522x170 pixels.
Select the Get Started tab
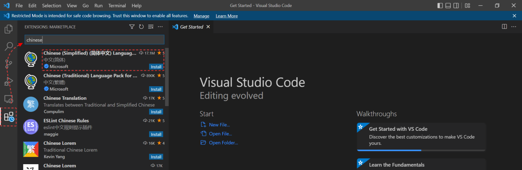pos(192,27)
